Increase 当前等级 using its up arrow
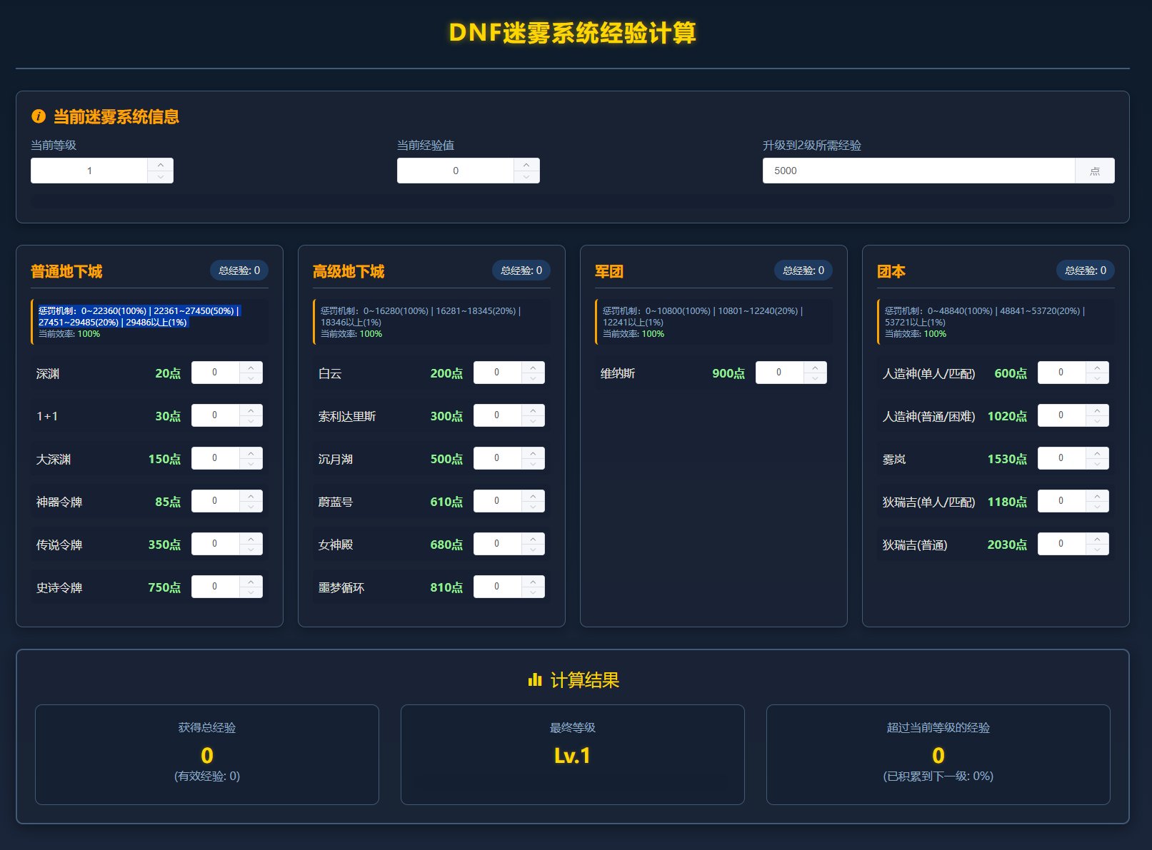 [161, 165]
